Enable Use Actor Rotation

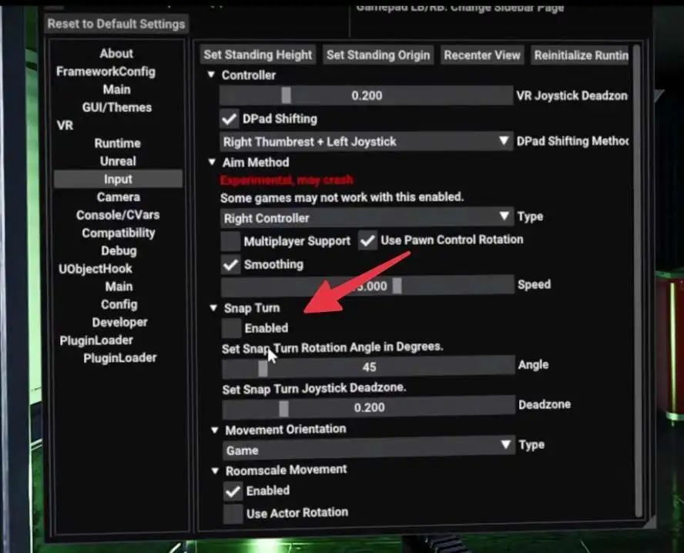coord(233,512)
